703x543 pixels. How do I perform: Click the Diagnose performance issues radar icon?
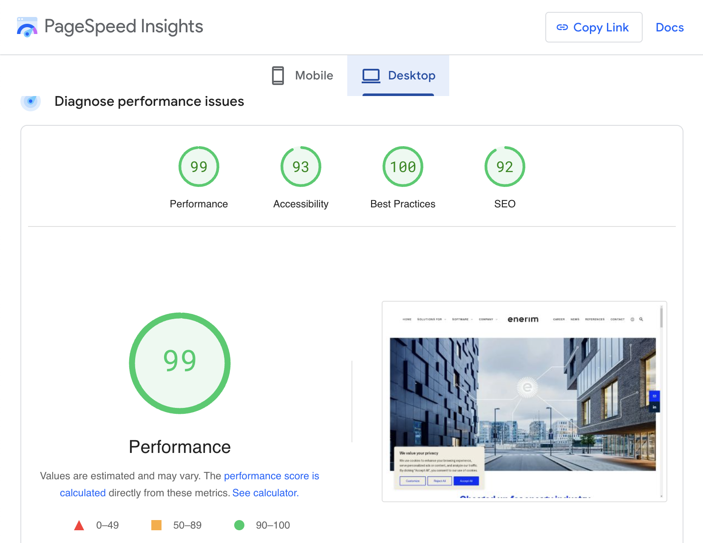pos(31,102)
